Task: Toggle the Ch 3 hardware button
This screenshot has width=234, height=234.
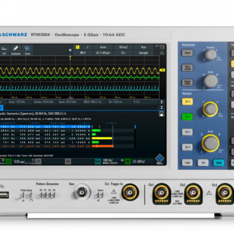Action: [187, 132]
